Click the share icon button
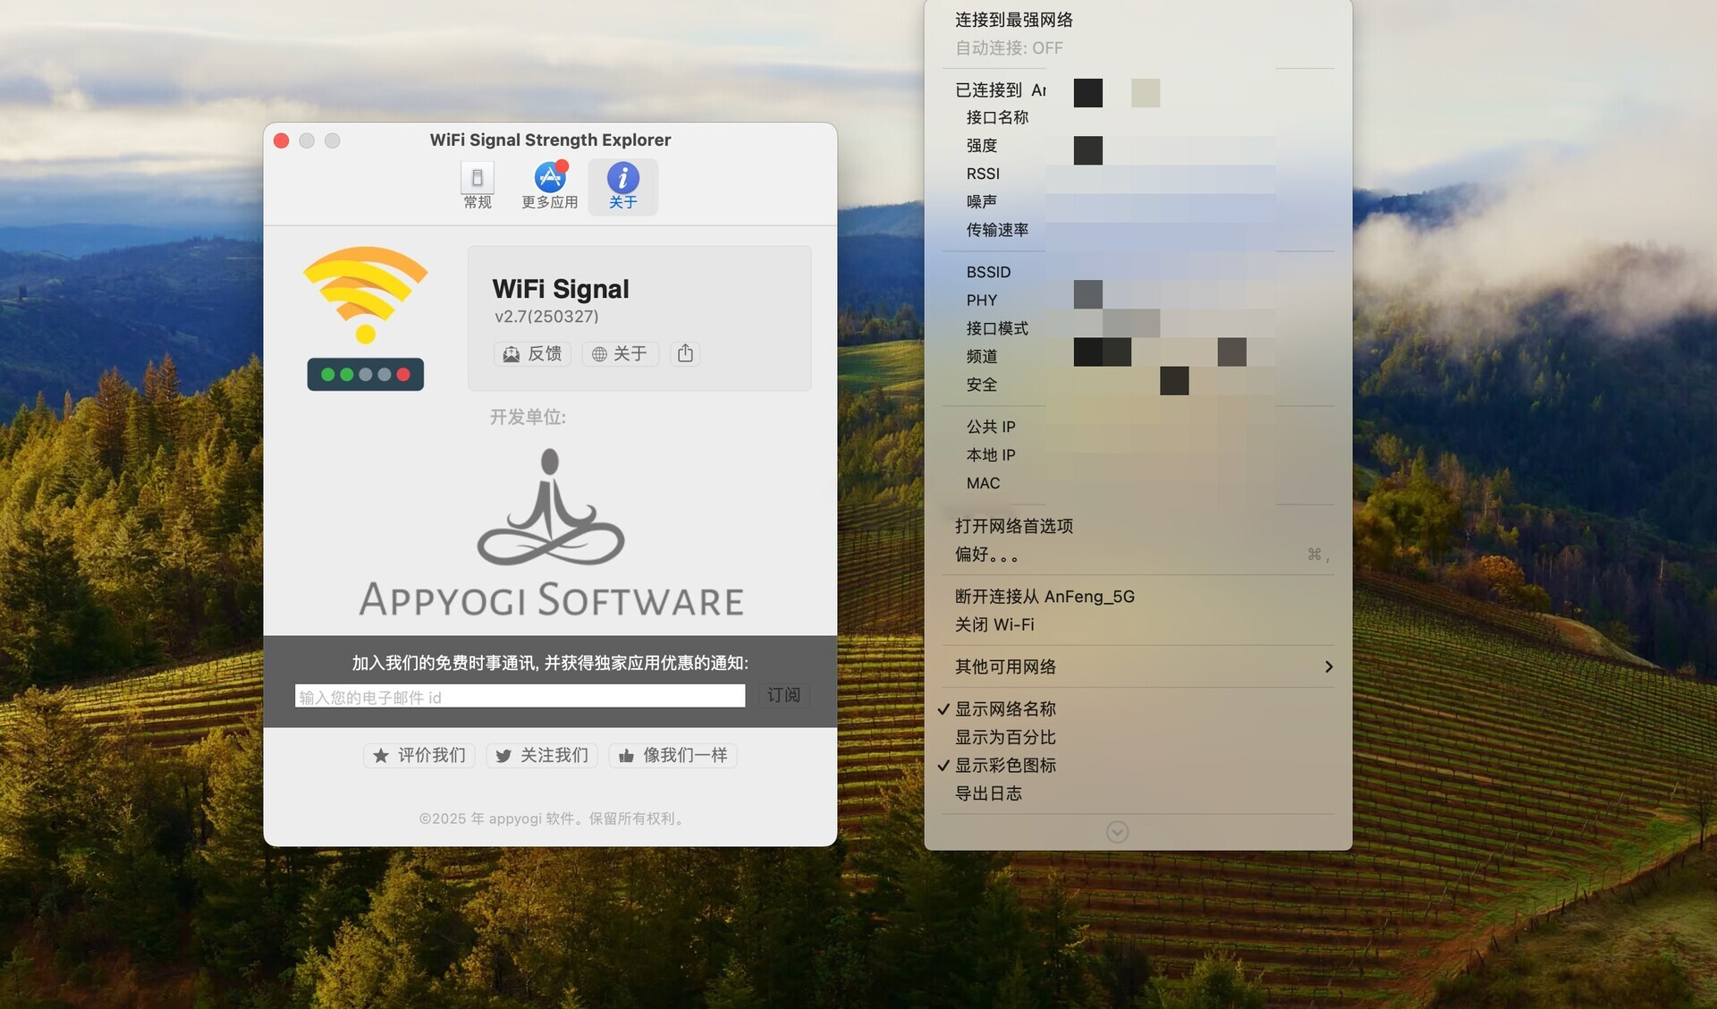 coord(685,354)
